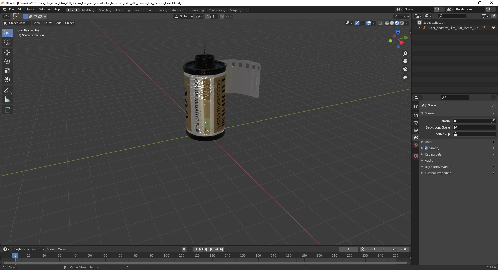Select the Add Cube tool
The width and height of the screenshot is (498, 270).
[x=7, y=110]
